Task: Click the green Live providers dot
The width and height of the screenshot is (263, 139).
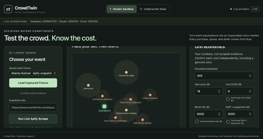Action: click(x=231, y=9)
